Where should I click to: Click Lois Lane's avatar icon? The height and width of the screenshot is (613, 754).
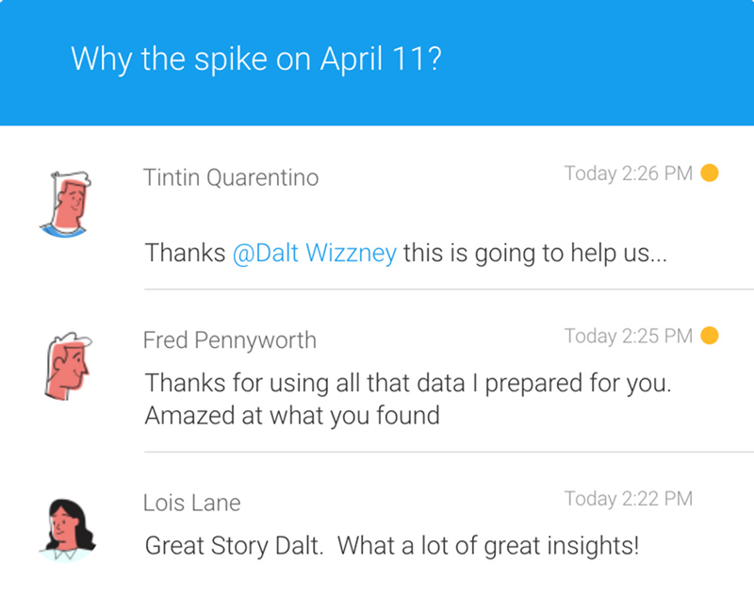[x=67, y=530]
